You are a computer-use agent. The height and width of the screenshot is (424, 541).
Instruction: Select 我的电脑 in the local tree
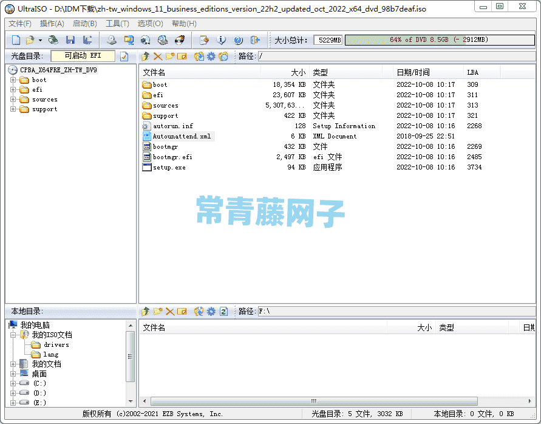[x=35, y=325]
